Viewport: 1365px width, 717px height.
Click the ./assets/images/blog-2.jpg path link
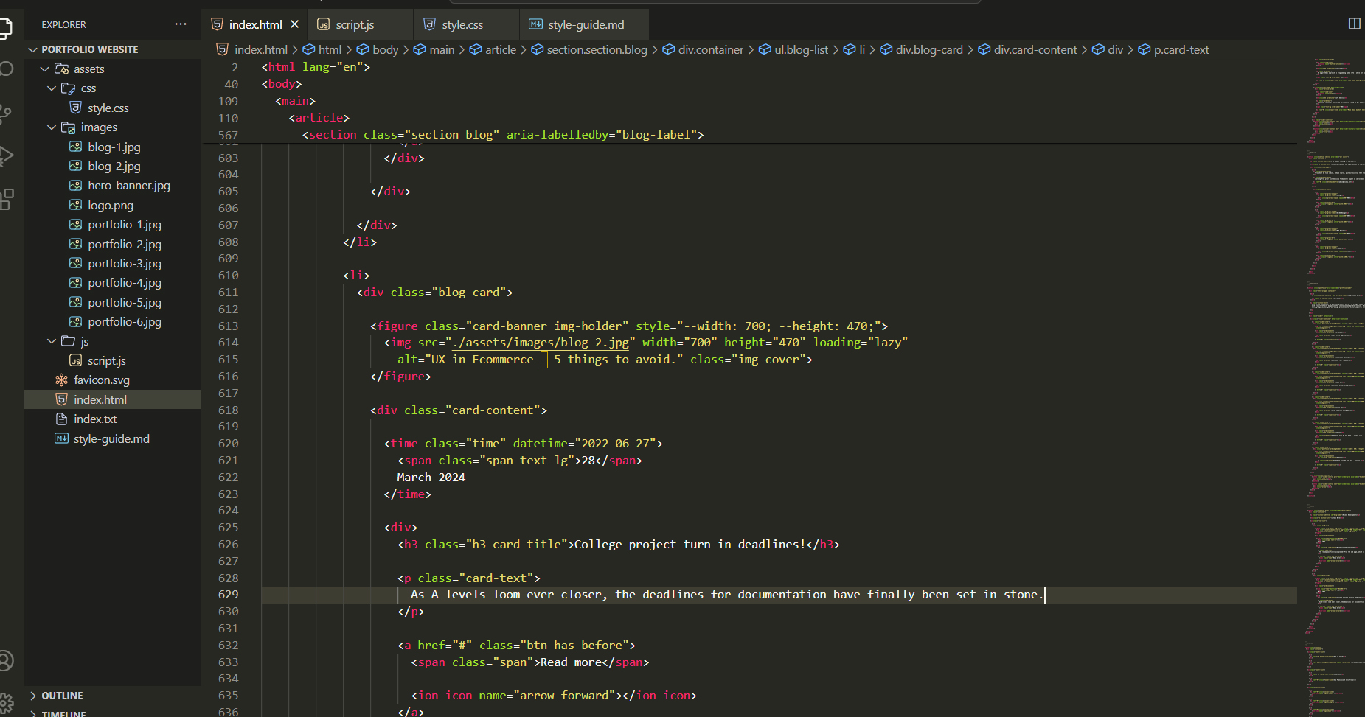(x=541, y=343)
